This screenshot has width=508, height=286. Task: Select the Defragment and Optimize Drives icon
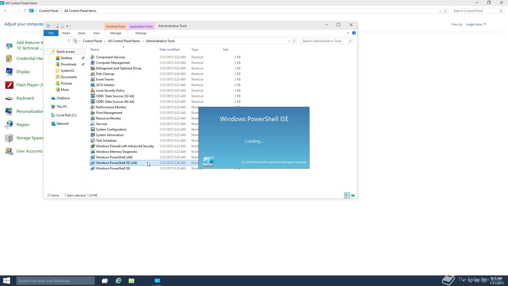click(93, 68)
